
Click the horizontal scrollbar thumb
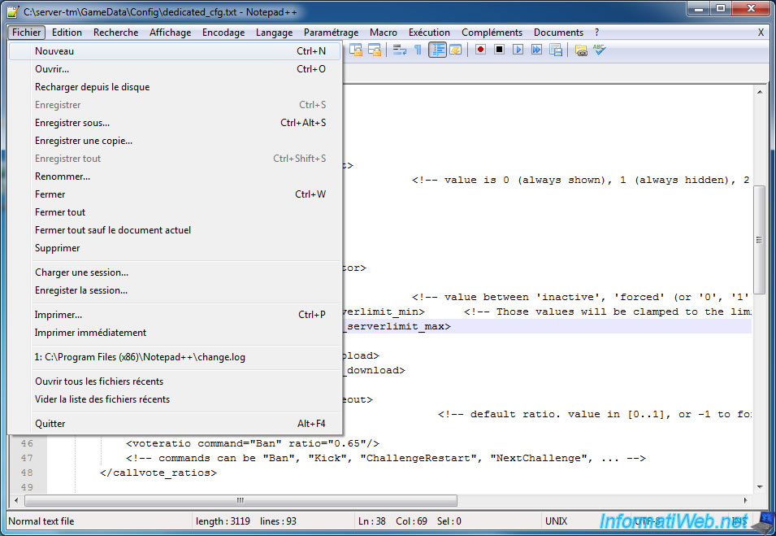pos(241,500)
